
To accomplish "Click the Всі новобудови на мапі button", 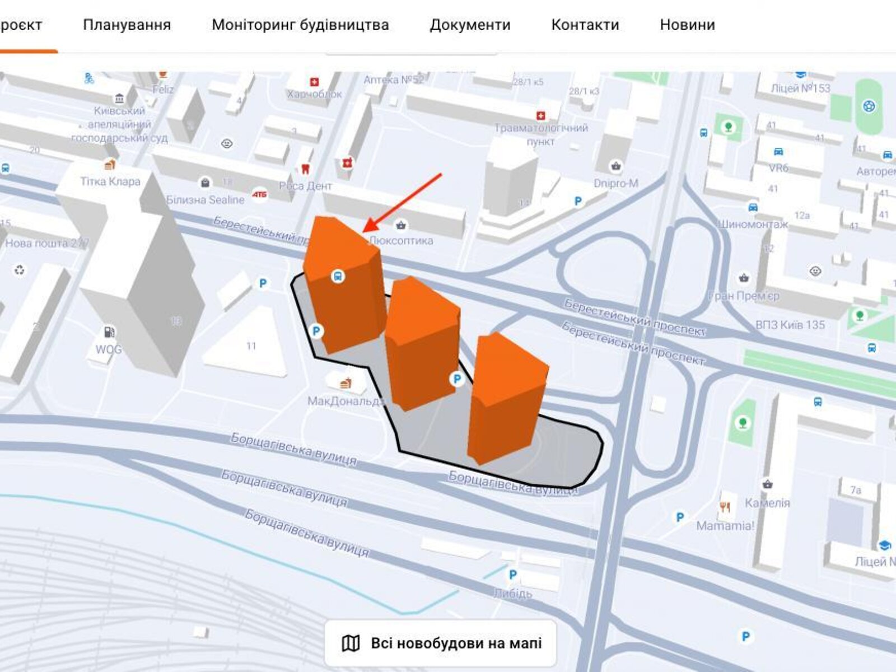I will pyautogui.click(x=438, y=644).
